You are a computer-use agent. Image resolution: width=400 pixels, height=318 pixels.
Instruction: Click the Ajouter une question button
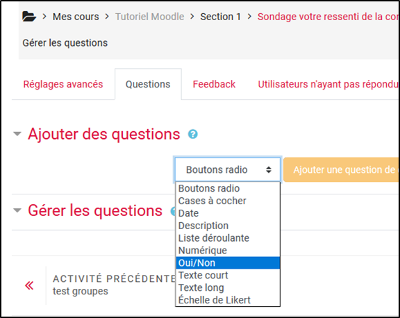click(x=341, y=169)
